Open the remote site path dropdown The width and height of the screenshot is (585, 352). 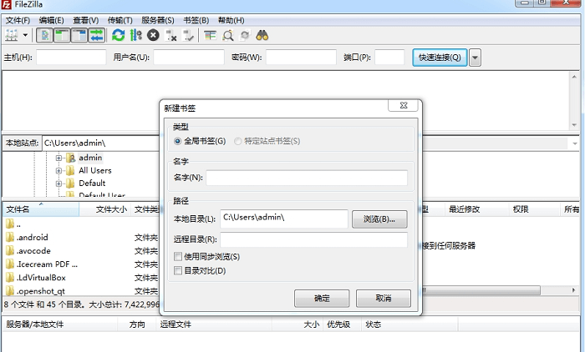pyautogui.click(x=575, y=143)
